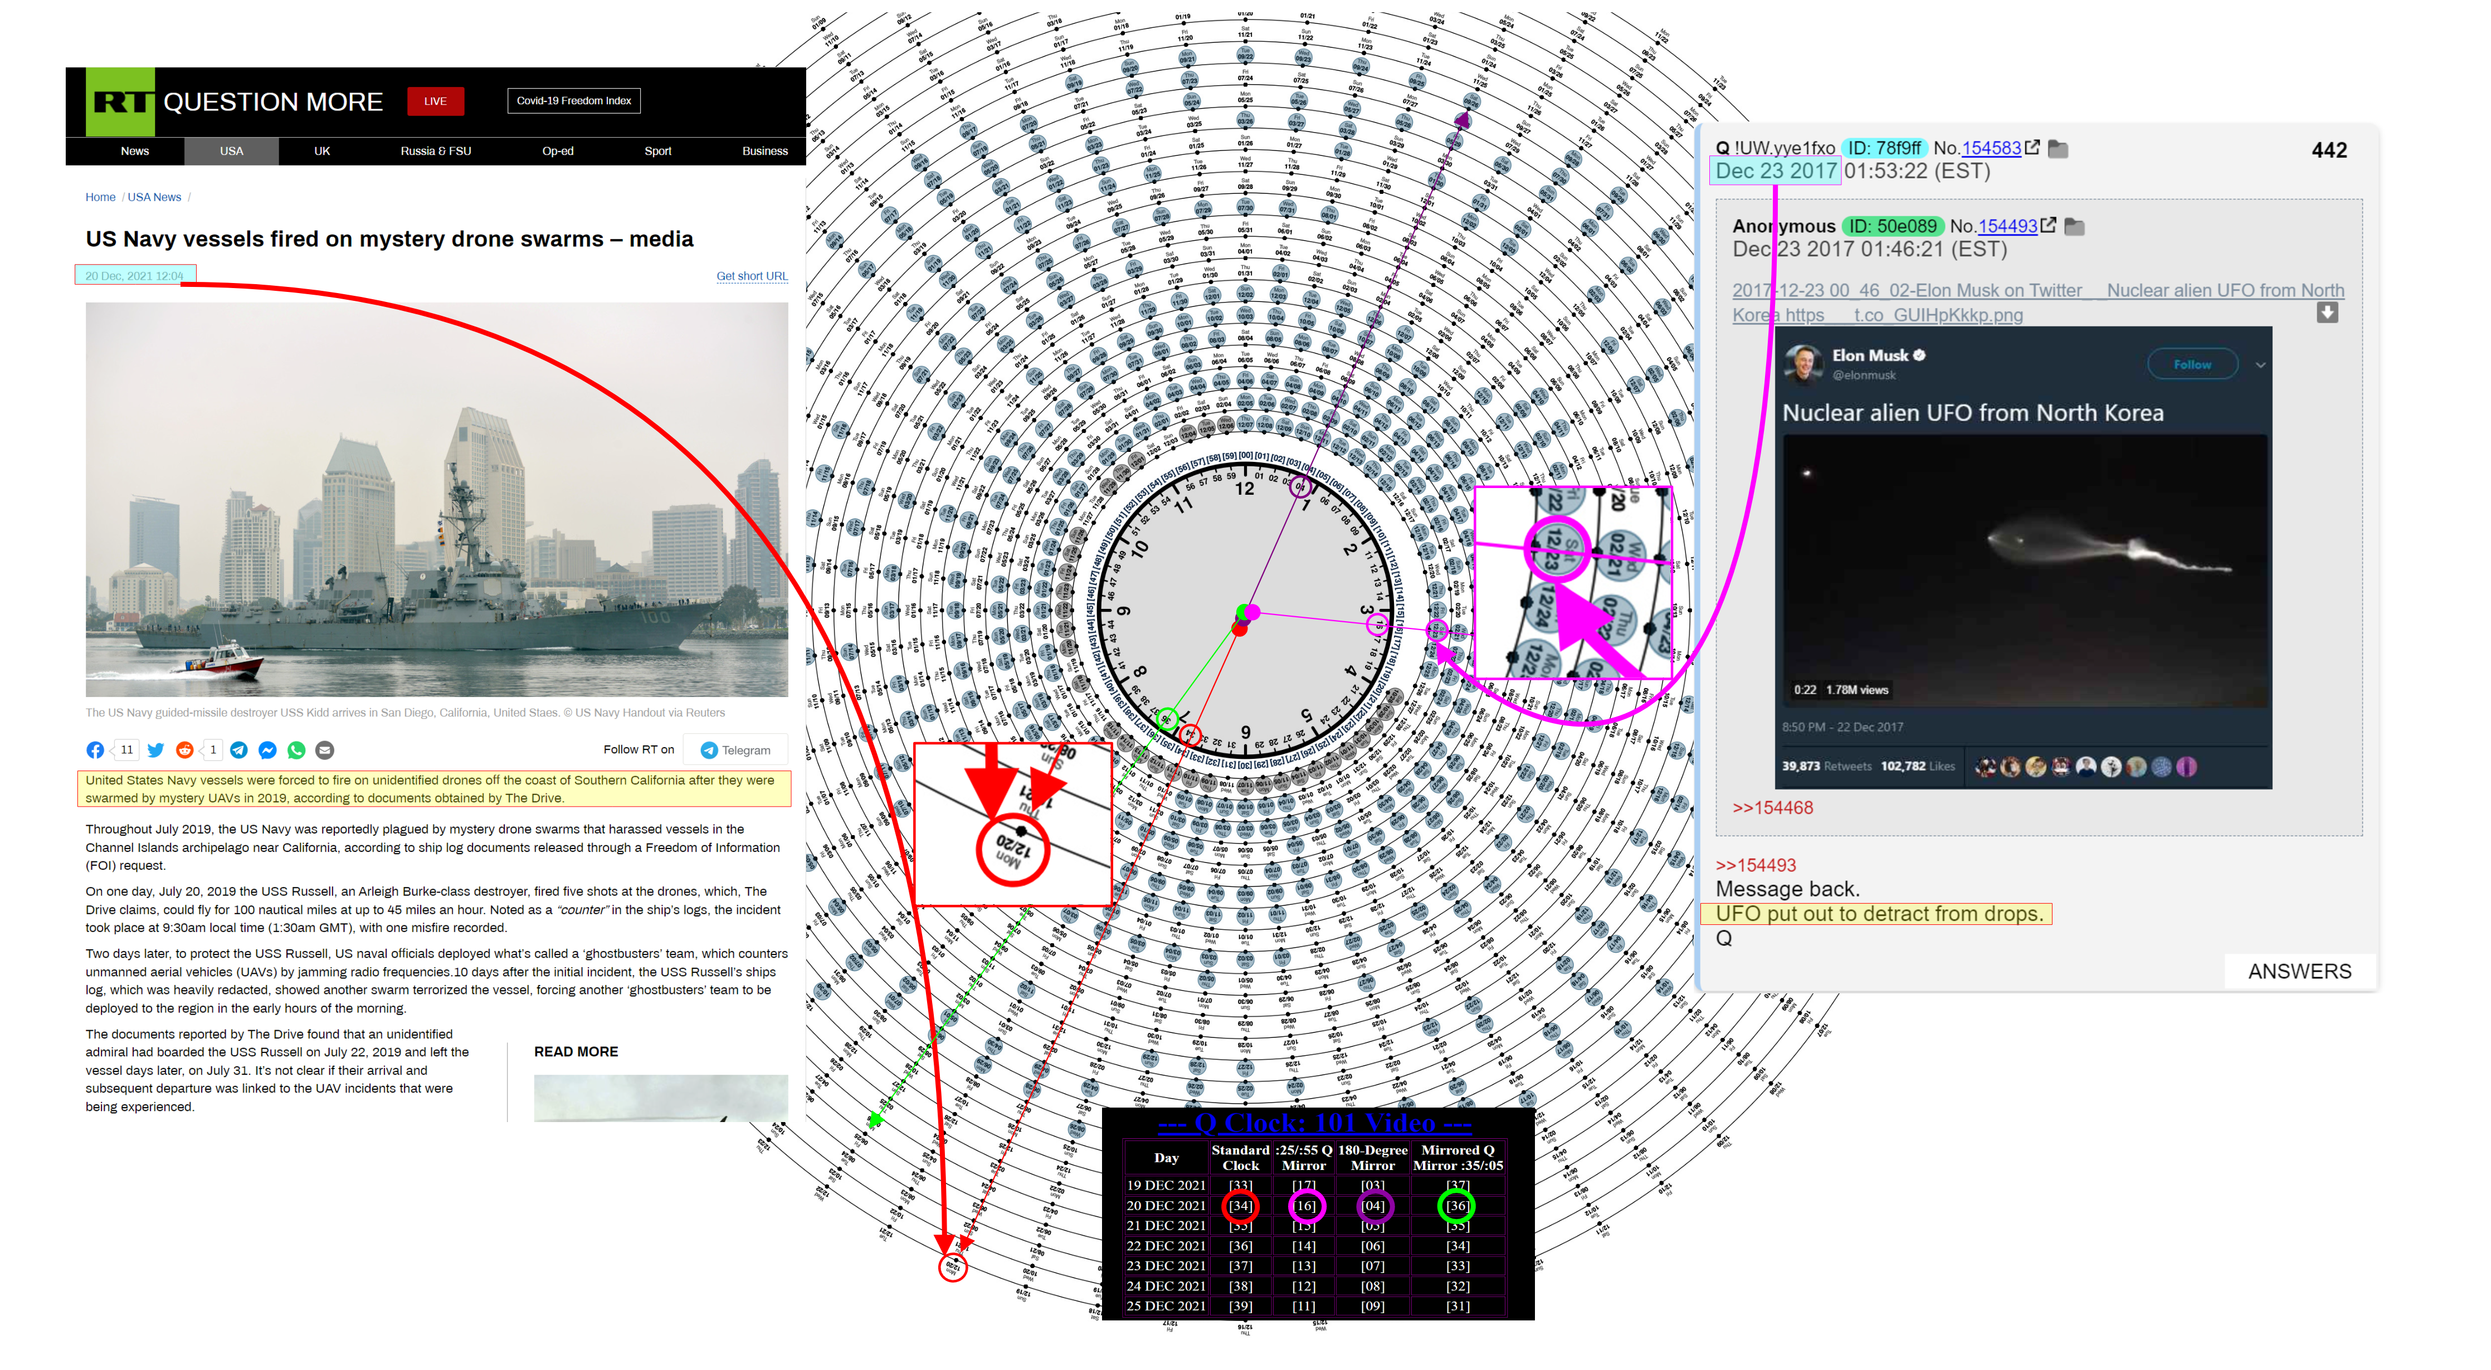Image resolution: width=2491 pixels, height=1370 pixels.
Task: Click table cell [34] for 20 DEC 2021
Action: [x=1241, y=1207]
